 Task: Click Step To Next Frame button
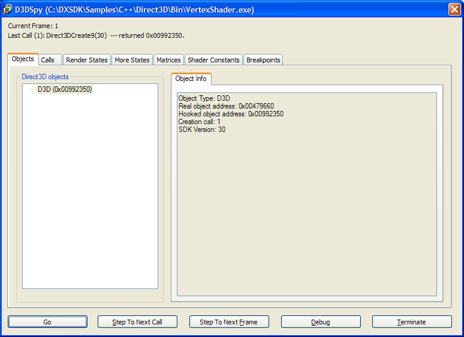(229, 322)
